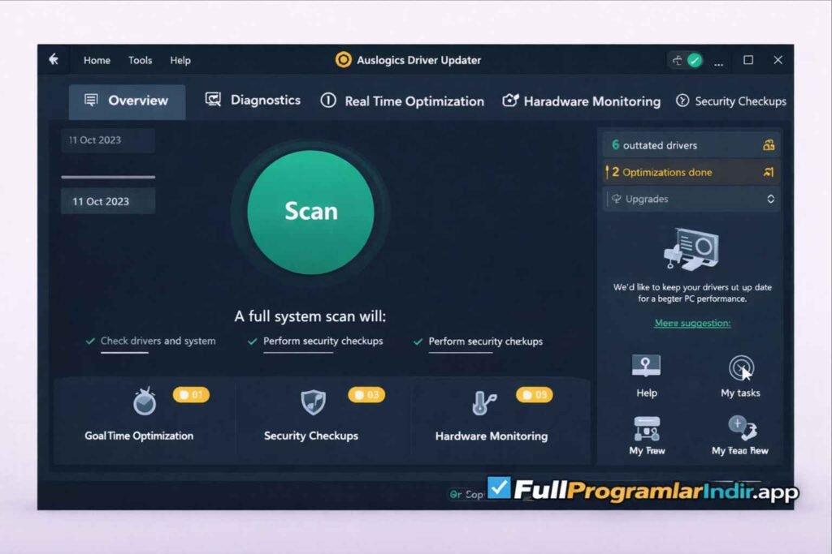This screenshot has width=832, height=554.
Task: Click the lower 11 Oct 2023 date field
Action: tap(107, 201)
